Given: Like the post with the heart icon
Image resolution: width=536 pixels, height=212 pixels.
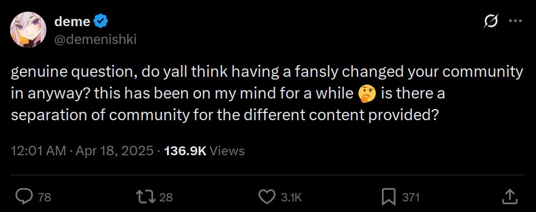Looking at the screenshot, I should point(267,196).
